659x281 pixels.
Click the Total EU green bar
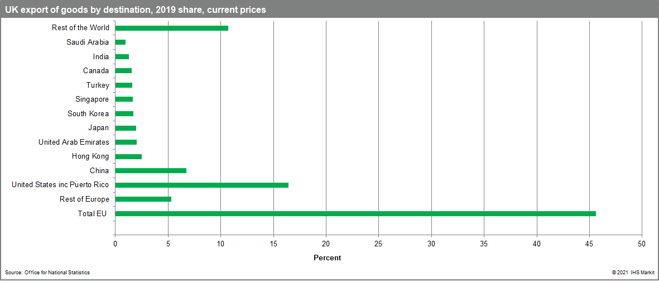tap(355, 213)
